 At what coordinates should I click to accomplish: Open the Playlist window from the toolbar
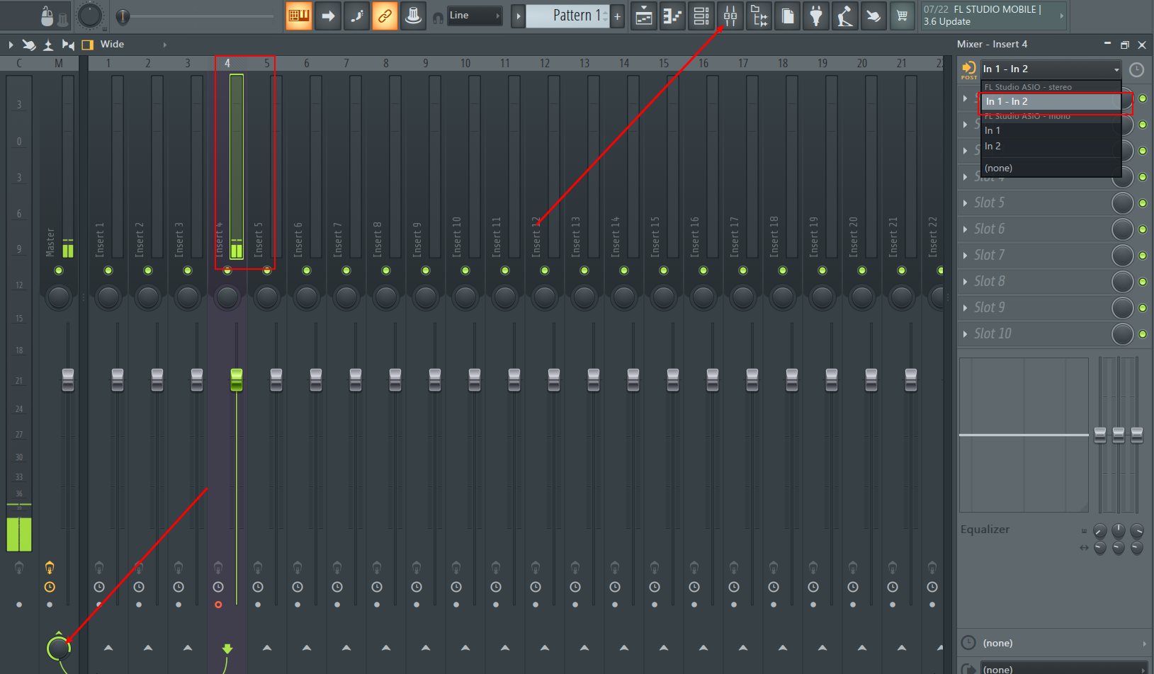pos(644,16)
